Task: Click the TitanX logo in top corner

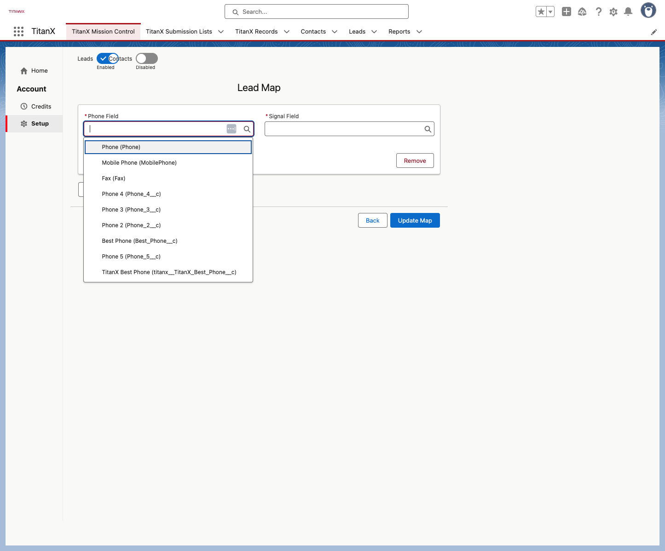Action: [17, 11]
